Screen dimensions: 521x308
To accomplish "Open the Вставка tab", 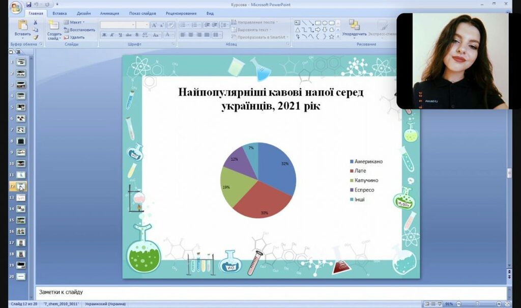I will (x=60, y=13).
